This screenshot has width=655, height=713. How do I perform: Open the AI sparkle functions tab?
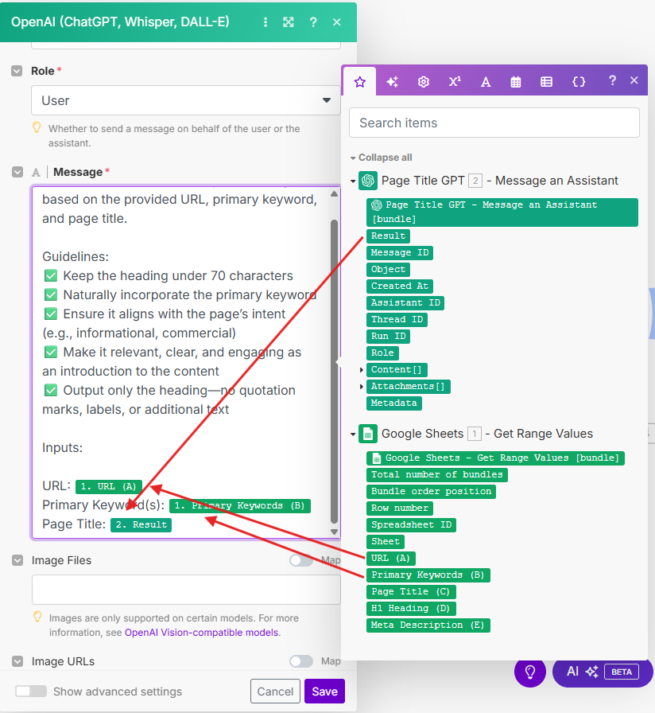pyautogui.click(x=392, y=82)
